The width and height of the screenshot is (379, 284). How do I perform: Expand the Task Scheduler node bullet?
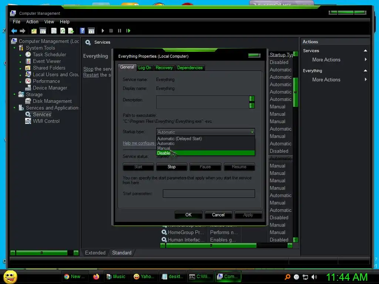coord(20,55)
